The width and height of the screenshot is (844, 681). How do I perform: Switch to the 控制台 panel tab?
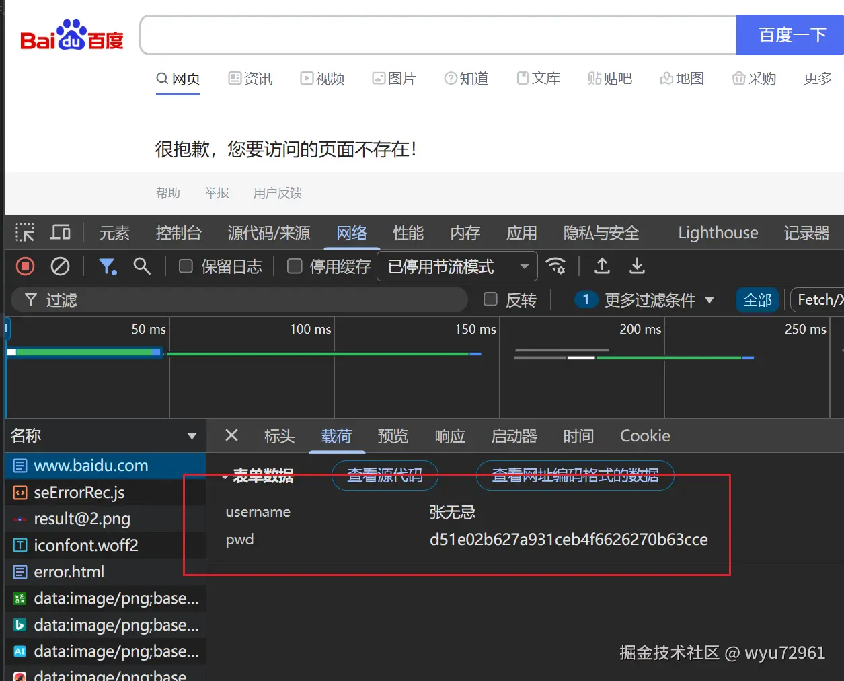[x=178, y=233]
